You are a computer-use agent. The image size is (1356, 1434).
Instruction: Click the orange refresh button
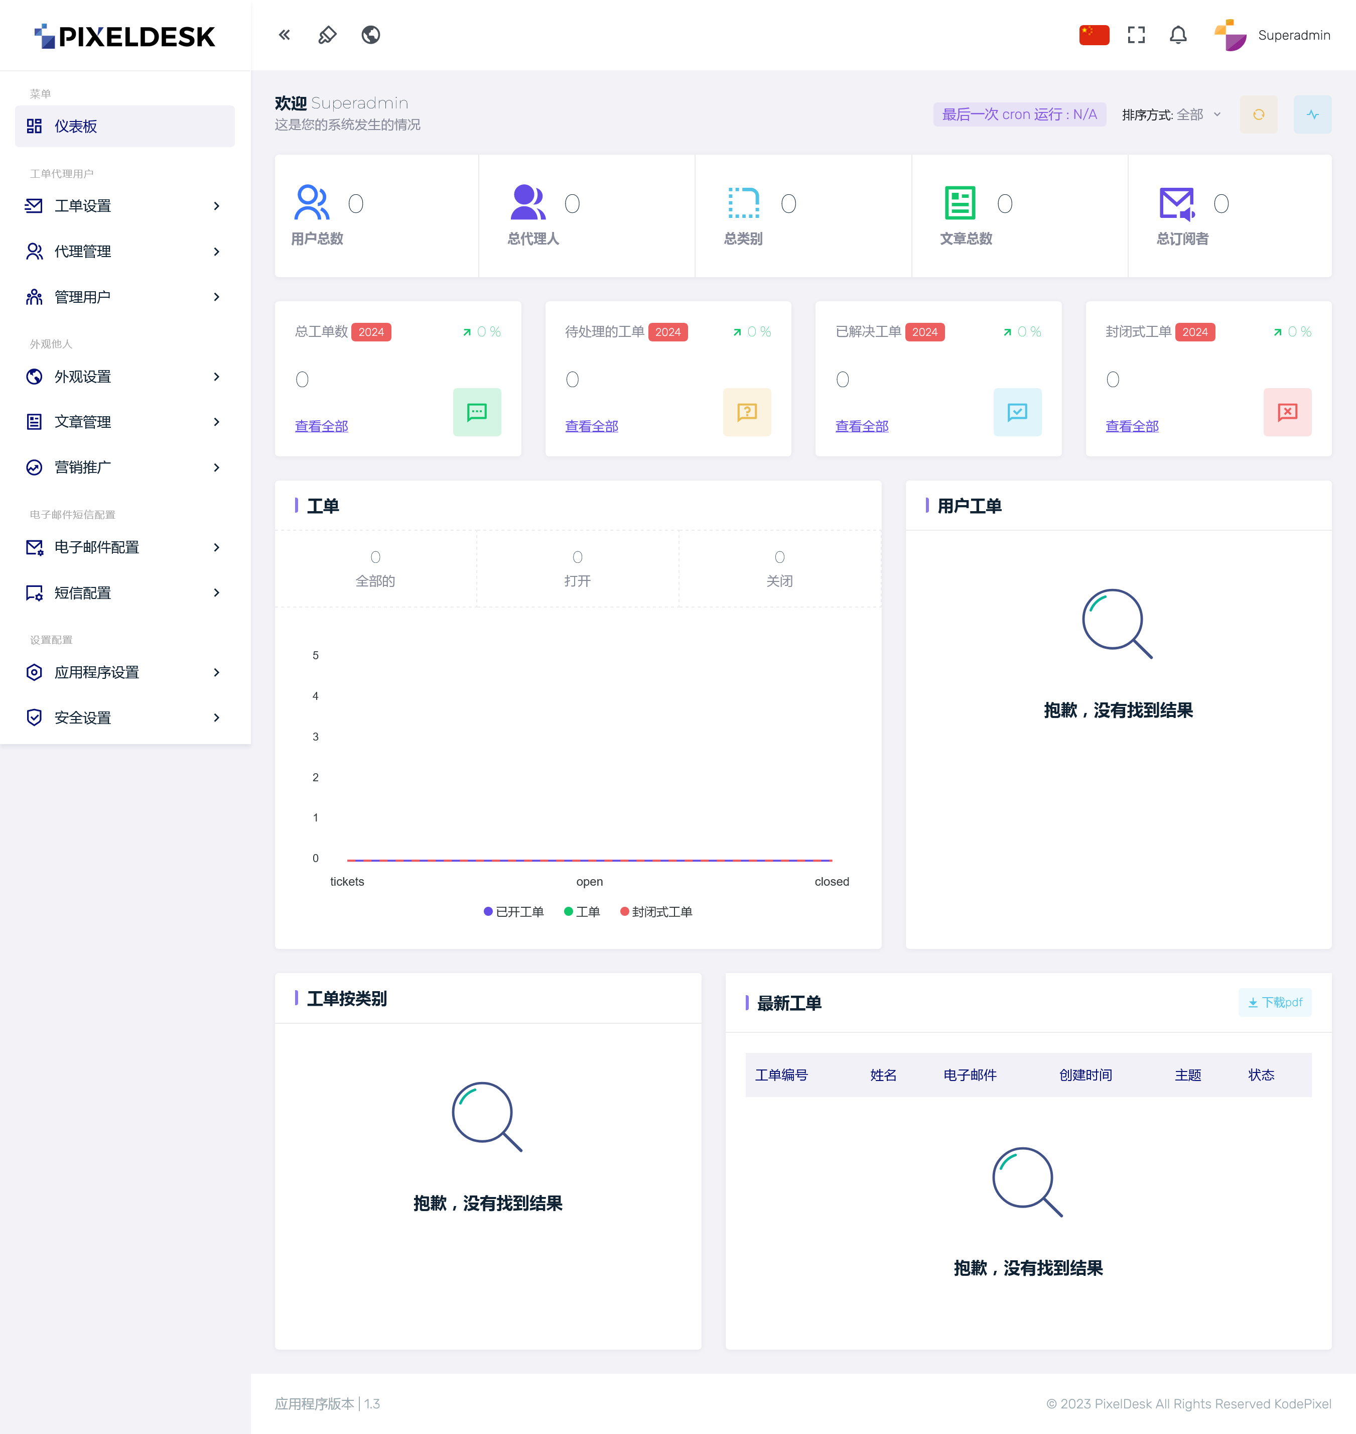(x=1259, y=114)
